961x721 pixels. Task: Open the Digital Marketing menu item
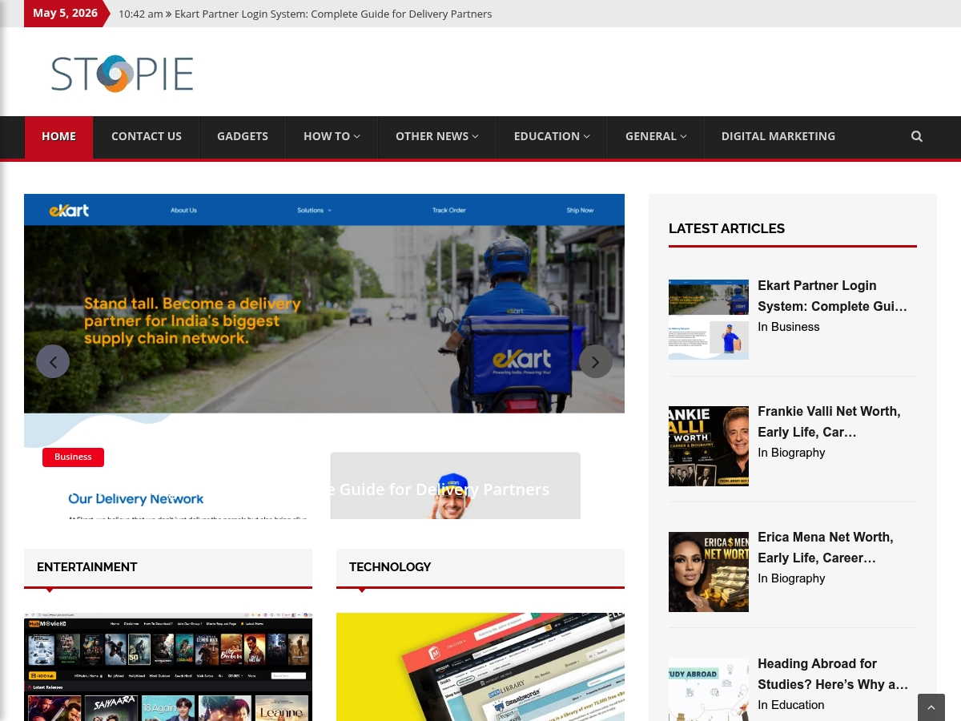click(778, 136)
